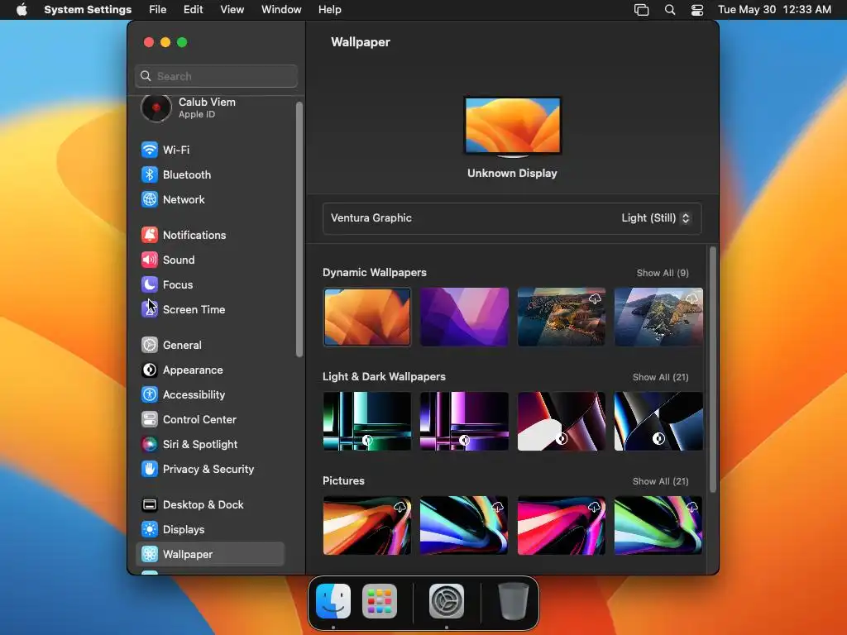Click the sidebar scrollbar
The height and width of the screenshot is (635, 847).
tap(299, 230)
